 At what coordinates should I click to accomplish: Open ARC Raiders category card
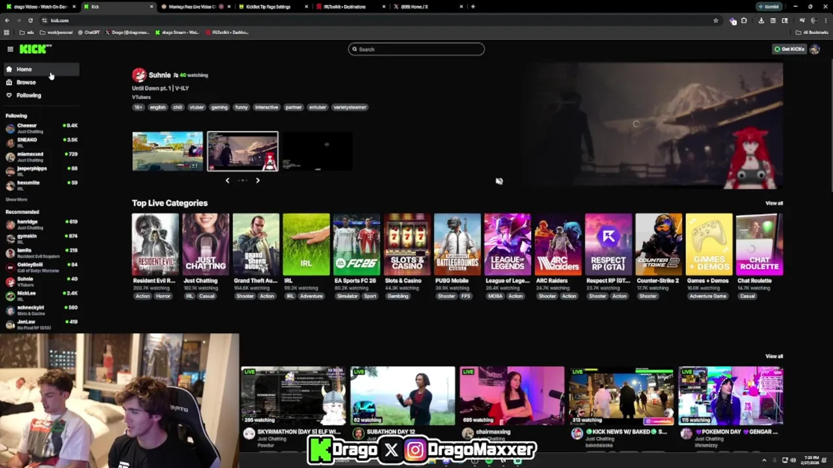(558, 244)
